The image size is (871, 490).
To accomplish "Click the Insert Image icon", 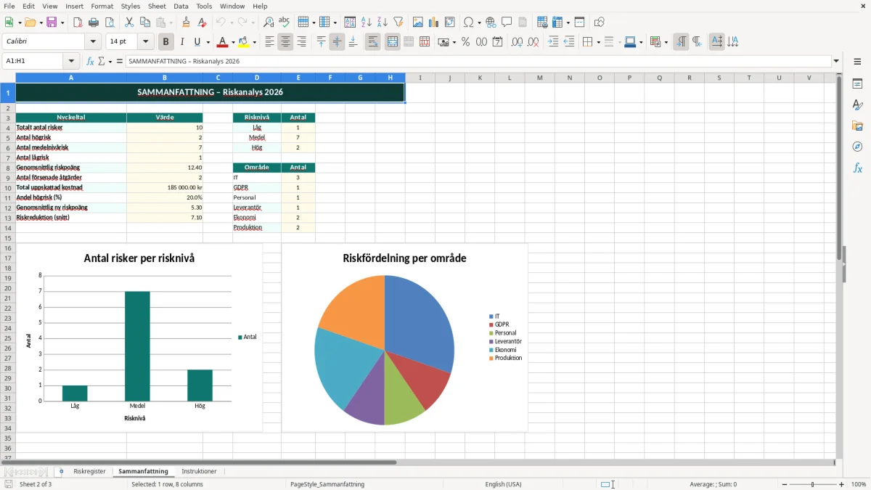I will 418,23.
